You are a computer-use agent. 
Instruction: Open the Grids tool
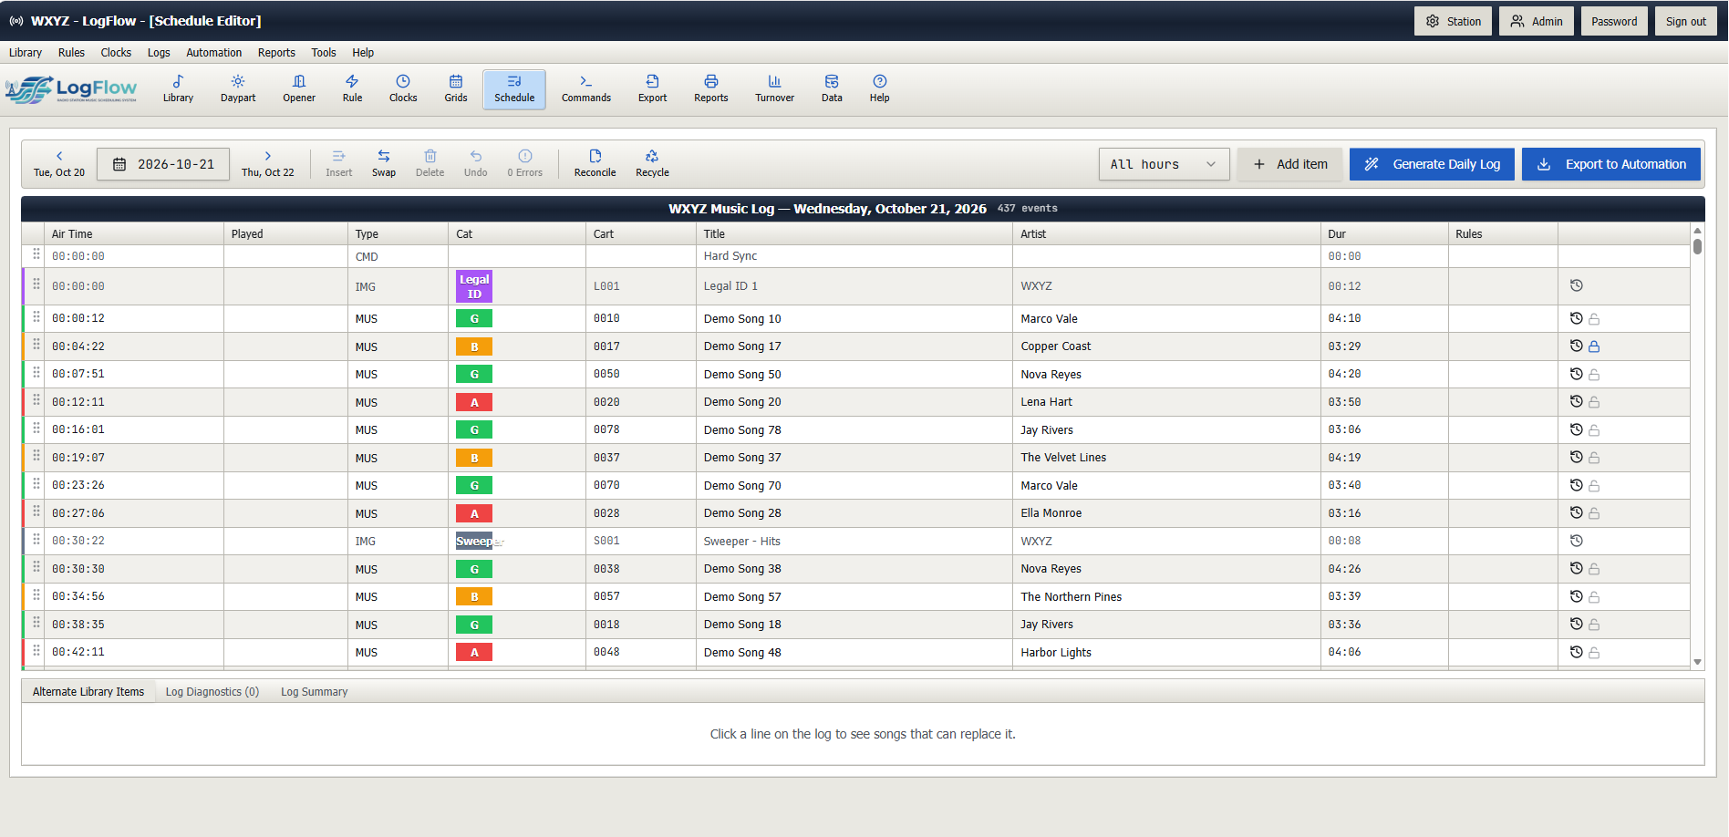point(456,89)
